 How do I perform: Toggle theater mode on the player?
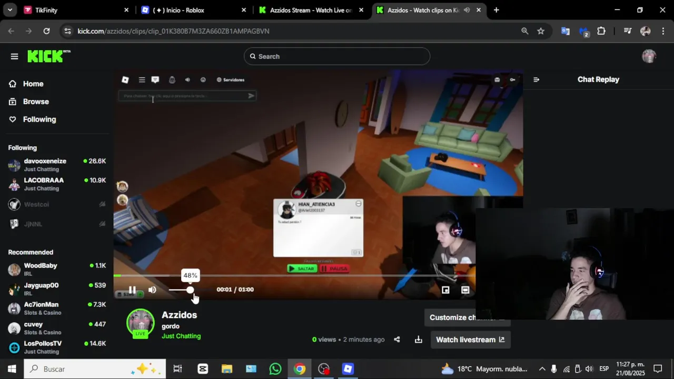[x=465, y=290]
